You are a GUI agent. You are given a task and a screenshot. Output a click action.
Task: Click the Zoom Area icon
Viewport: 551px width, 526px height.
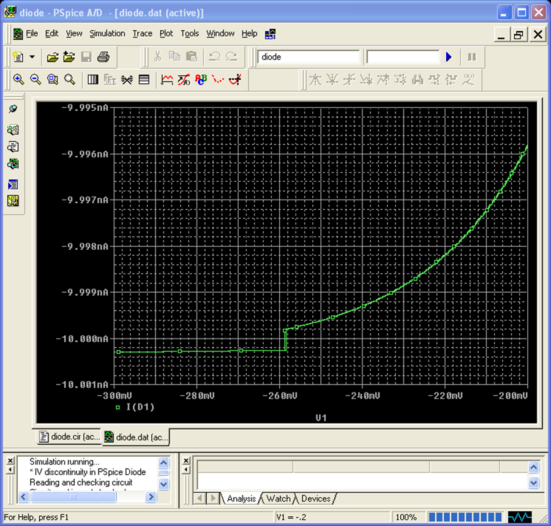(x=53, y=80)
